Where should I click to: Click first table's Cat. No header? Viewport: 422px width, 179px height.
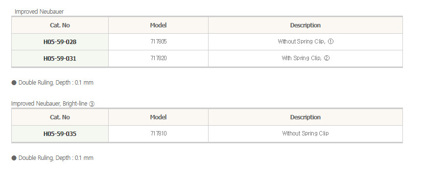click(x=60, y=25)
